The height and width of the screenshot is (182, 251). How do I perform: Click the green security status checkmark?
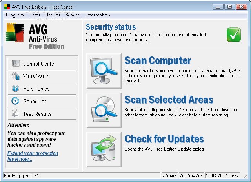(x=234, y=35)
